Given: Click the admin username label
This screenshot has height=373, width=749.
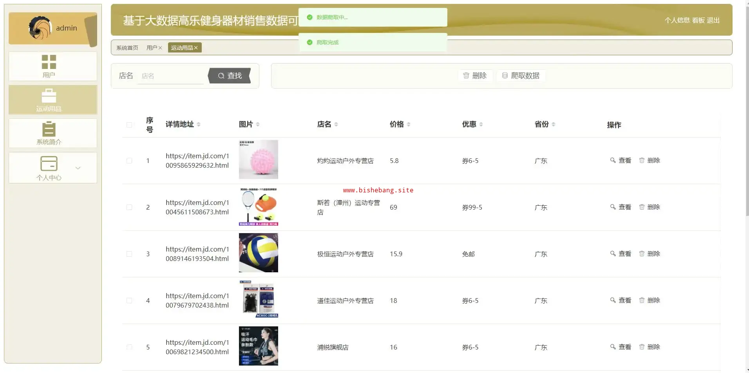Looking at the screenshot, I should (x=67, y=28).
